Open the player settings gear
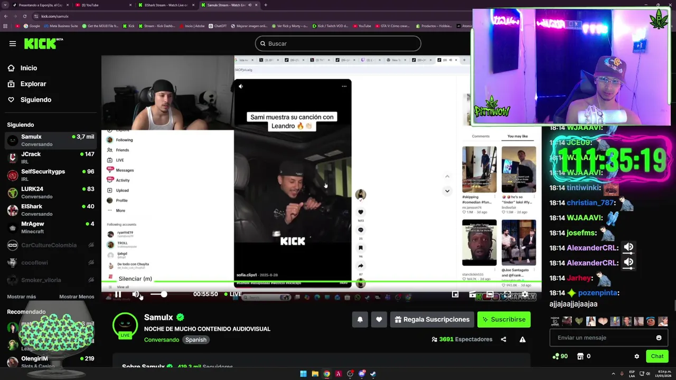 coord(525,294)
